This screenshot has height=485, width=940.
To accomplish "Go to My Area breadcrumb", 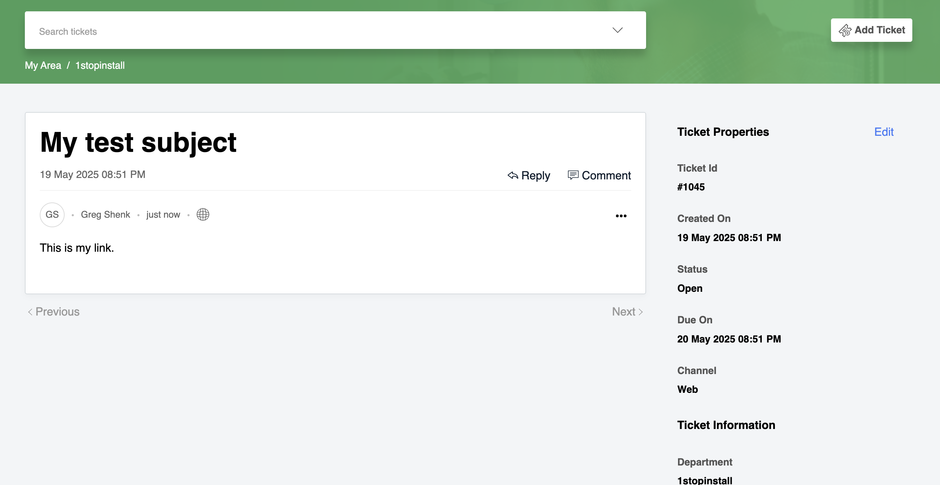I will (x=43, y=66).
